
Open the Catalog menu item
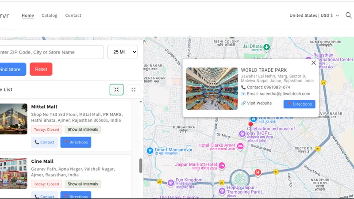(50, 15)
